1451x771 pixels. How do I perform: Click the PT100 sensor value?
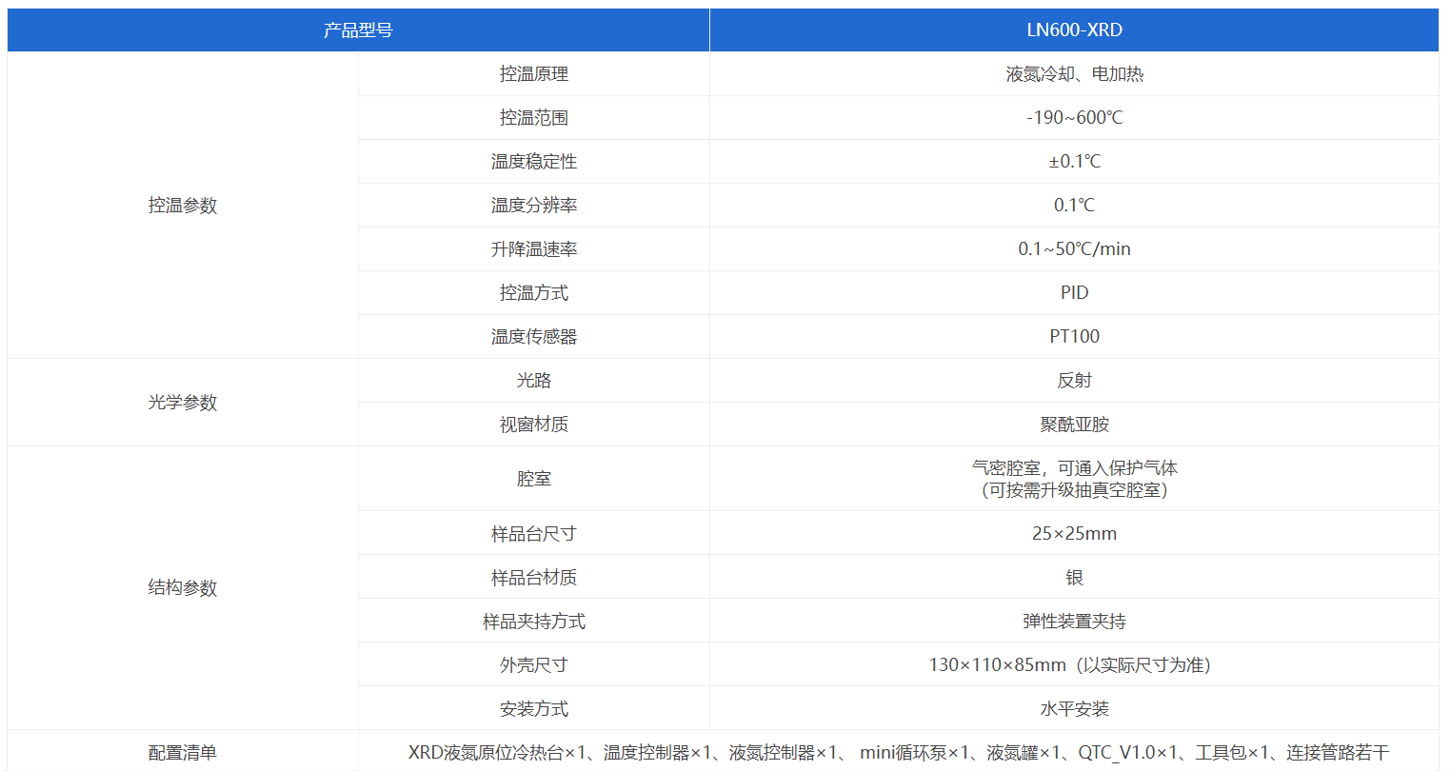pyautogui.click(x=1074, y=337)
